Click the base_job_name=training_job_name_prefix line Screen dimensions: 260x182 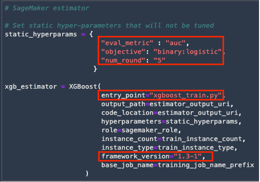178,165
